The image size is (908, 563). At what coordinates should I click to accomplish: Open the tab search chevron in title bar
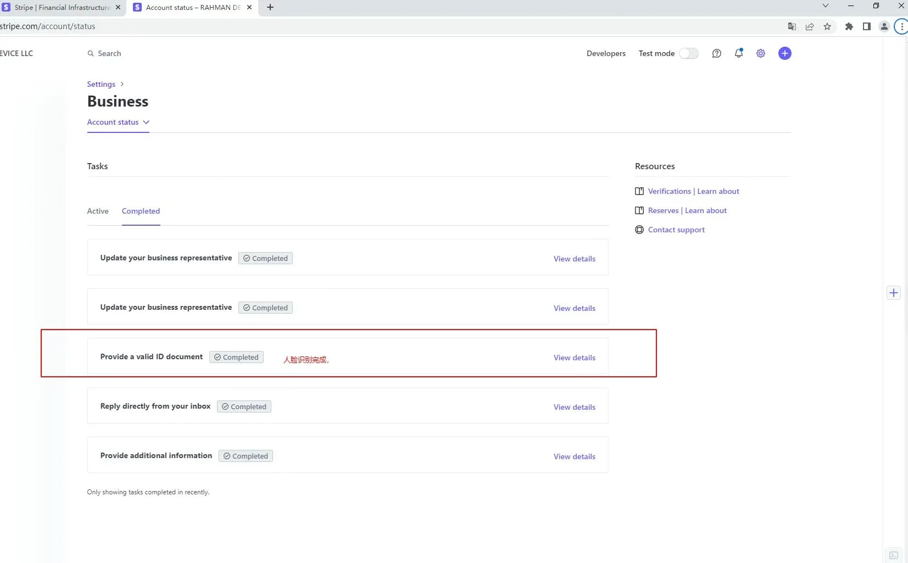click(x=825, y=6)
